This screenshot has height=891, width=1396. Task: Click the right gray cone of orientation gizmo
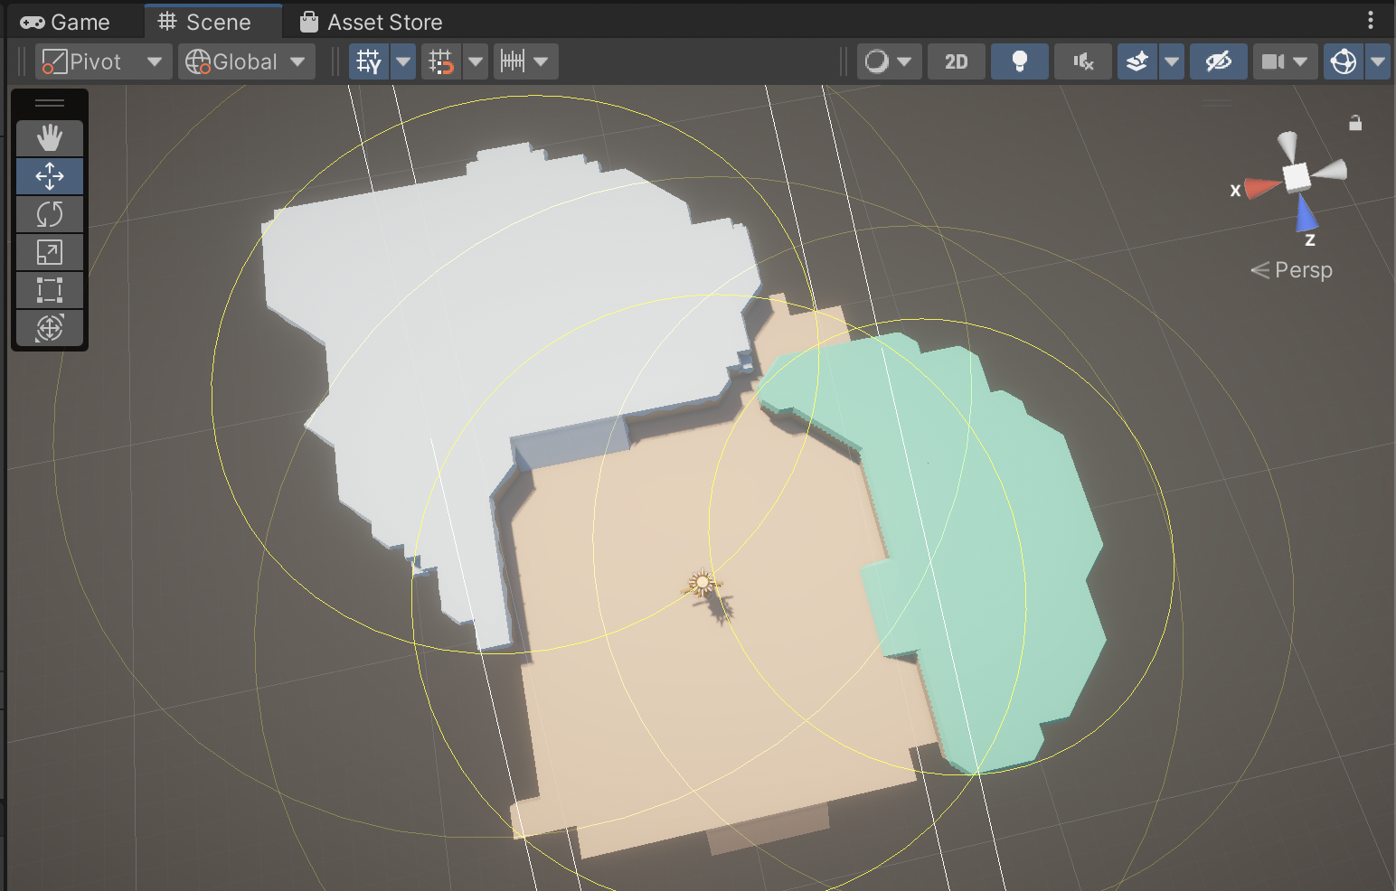click(x=1330, y=169)
